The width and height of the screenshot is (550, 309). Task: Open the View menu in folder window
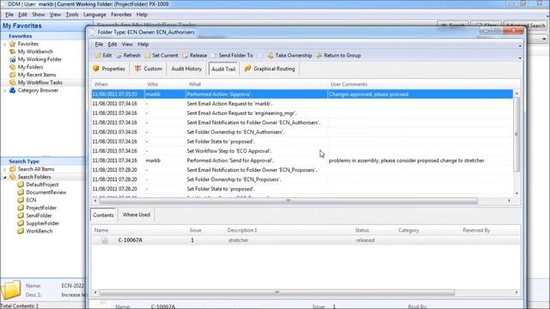point(127,44)
